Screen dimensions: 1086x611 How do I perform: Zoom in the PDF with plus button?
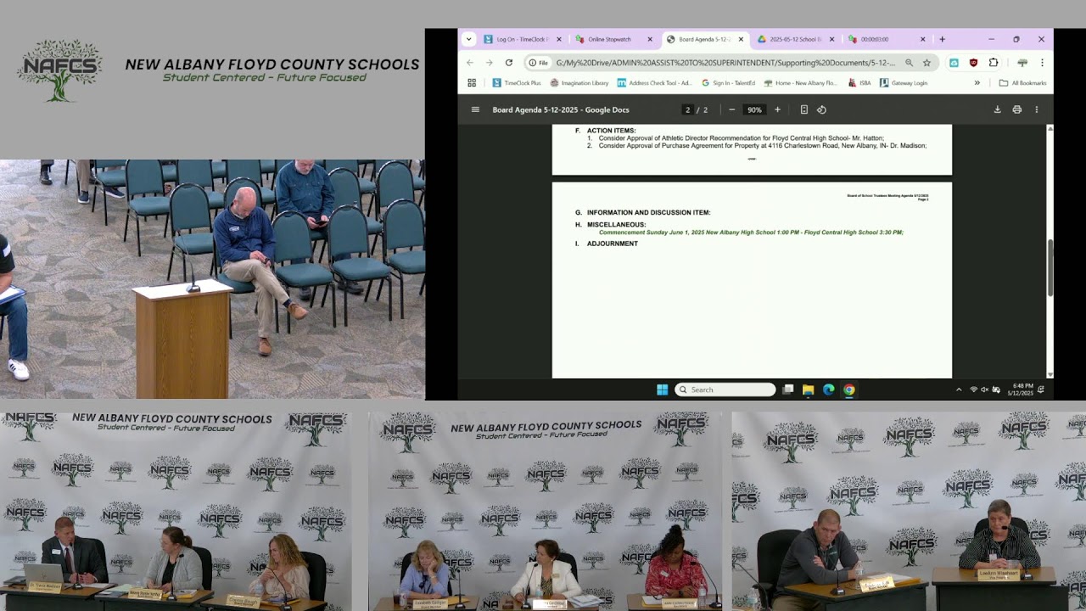click(x=777, y=109)
